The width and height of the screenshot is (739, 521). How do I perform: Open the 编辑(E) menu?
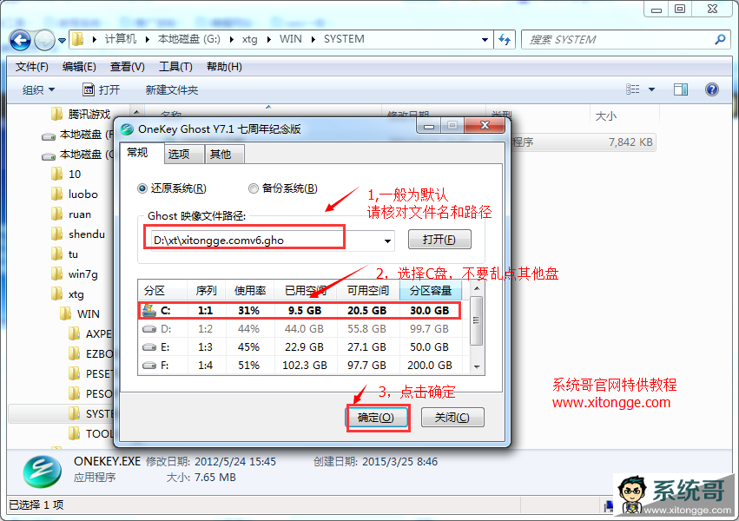tap(79, 67)
